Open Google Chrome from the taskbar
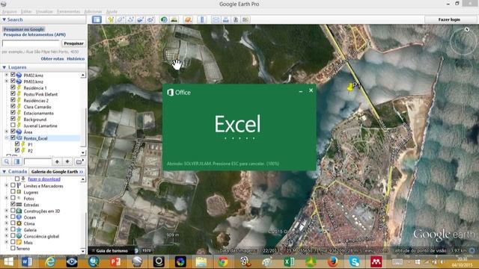 (223, 262)
